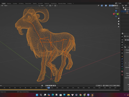Open the Global transform orientation dropdown
Viewport: 129px width, 97px height.
tap(42, 6)
